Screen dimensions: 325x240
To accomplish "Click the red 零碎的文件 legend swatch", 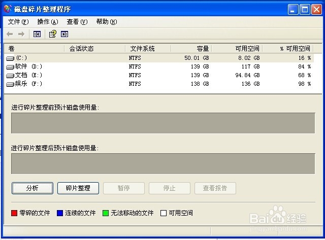I will 14,213.
